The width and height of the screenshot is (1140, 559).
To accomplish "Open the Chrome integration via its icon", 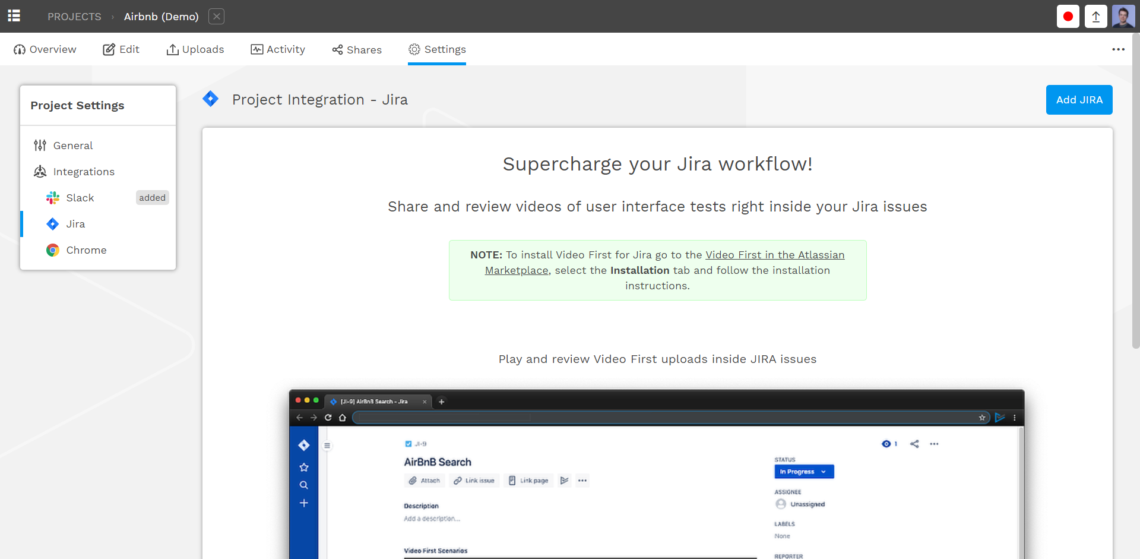I will pyautogui.click(x=53, y=250).
